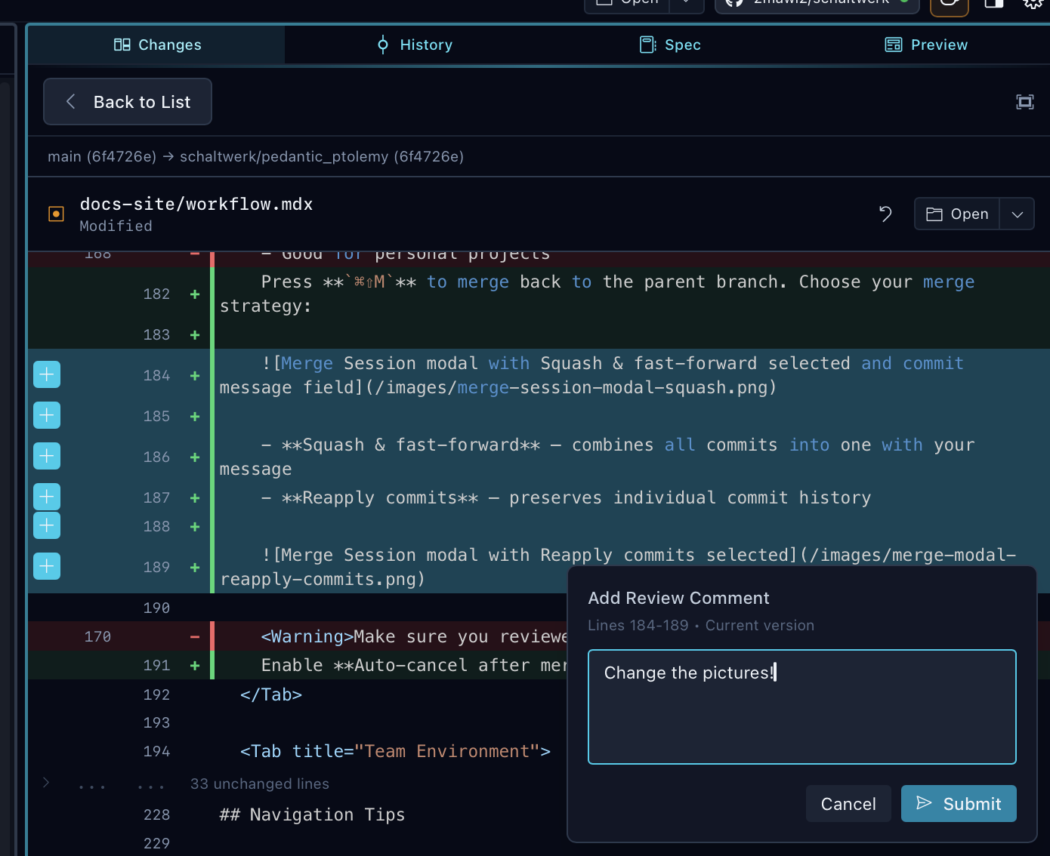1050x856 pixels.
Task: Open the top bar Open button's dropdown arrow
Action: (x=686, y=5)
